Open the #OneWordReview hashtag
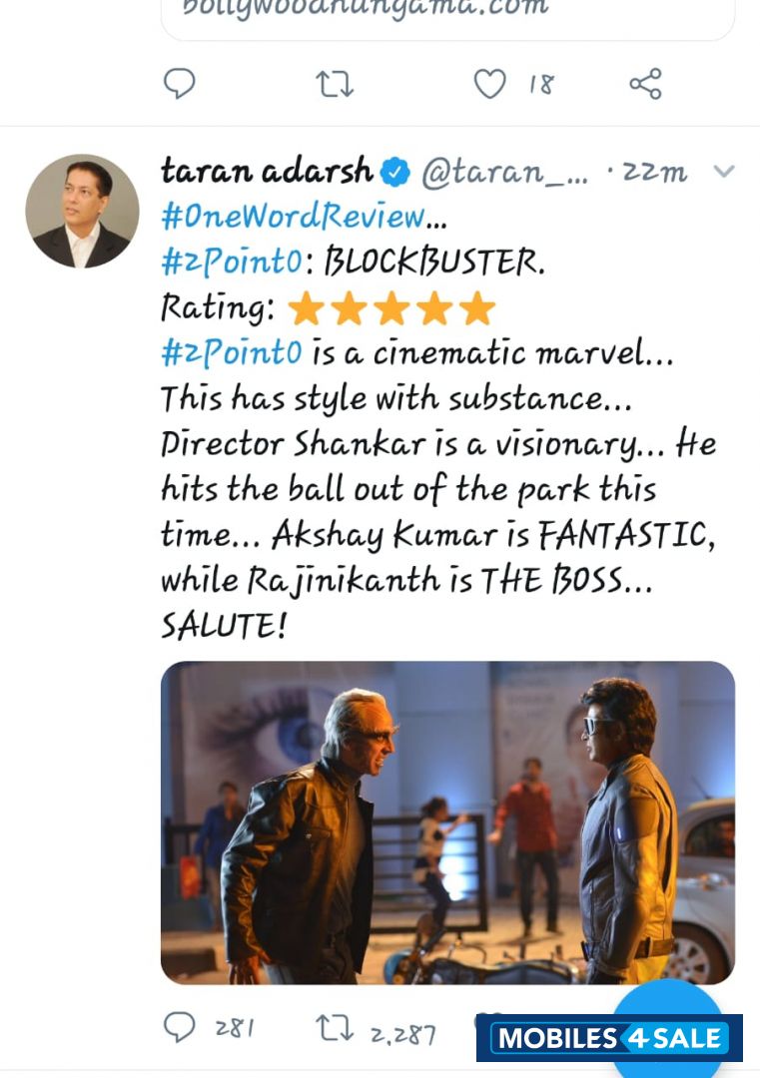Viewport: 760px width, 1078px height. [294, 217]
